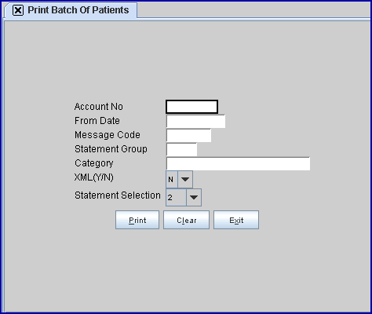The height and width of the screenshot is (314, 372).
Task: Clear the form with the Clear button
Action: pos(186,220)
